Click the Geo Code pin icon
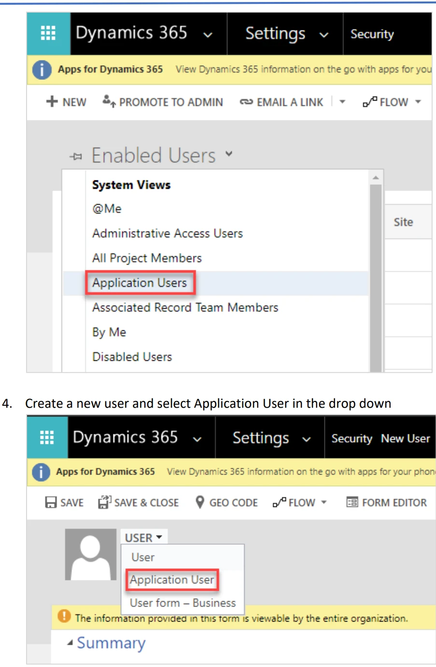The image size is (436, 667). pos(200,503)
